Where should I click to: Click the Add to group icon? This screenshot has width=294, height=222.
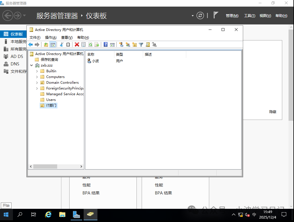point(154,44)
